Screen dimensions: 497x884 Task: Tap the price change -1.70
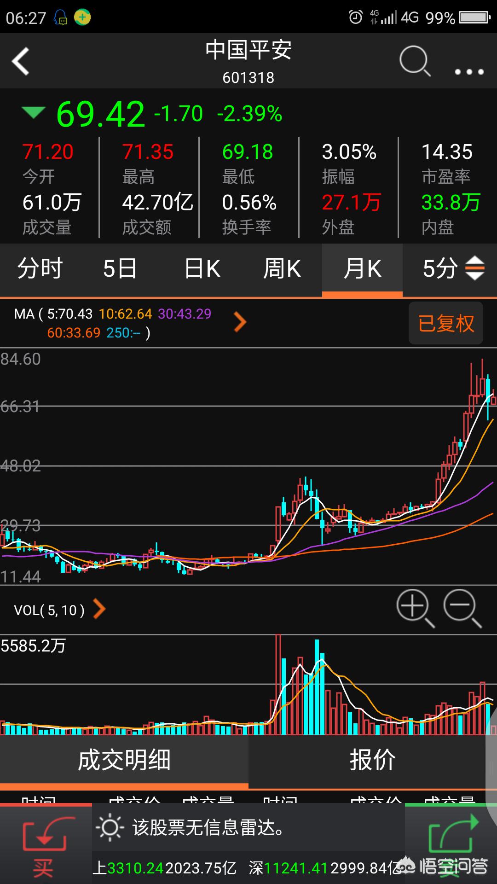pos(178,114)
